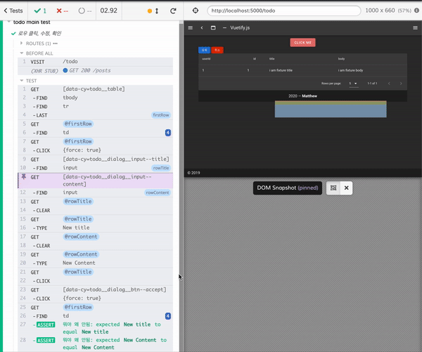This screenshot has height=352, width=422.
Task: Toggle DOM snapshot highlights button
Action: tap(333, 188)
